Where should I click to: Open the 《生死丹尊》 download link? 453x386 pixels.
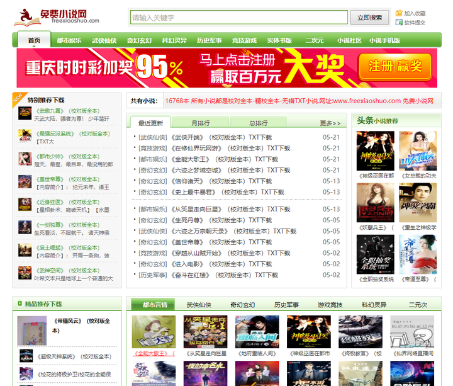pyautogui.click(x=221, y=220)
